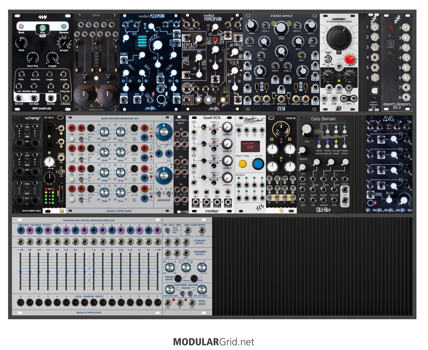Toggle the BOOST switch for Quad VCA channel 1
This screenshot has height=350, width=428.
pos(214,124)
